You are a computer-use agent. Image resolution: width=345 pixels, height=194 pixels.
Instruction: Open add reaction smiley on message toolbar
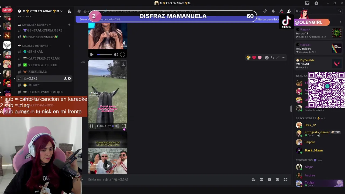coord(267,57)
